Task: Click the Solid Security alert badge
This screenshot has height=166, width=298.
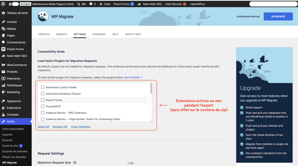Action: pos(185,4)
